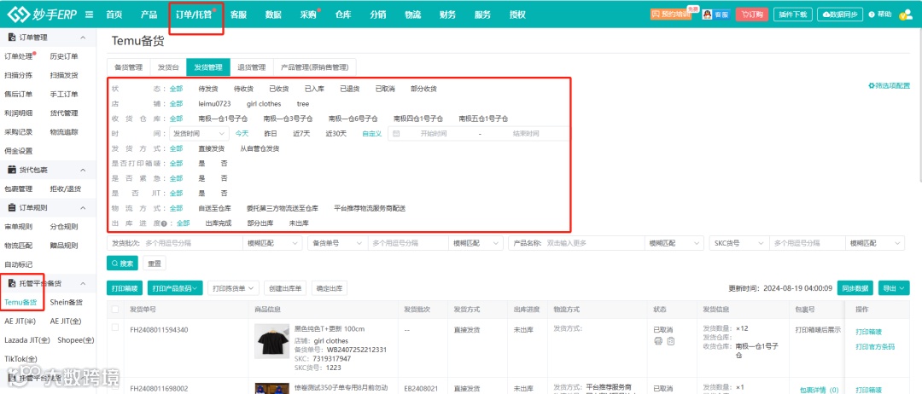This screenshot has width=922, height=394.
Task: Collapse the 订单管理 sidebar section
Action: [83, 38]
